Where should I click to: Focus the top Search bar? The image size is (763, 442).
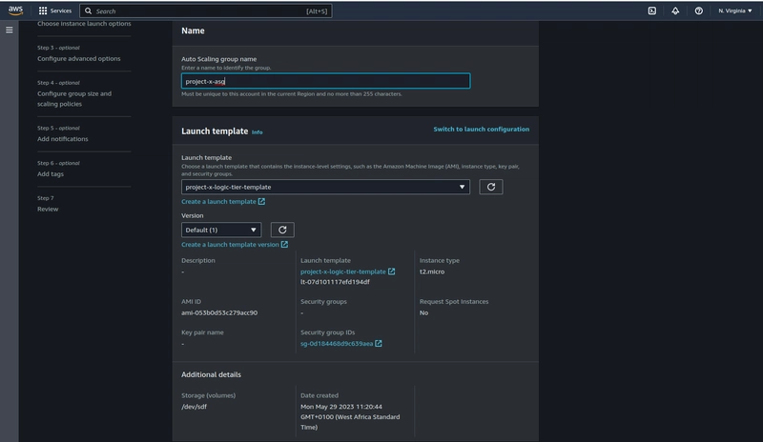click(205, 10)
